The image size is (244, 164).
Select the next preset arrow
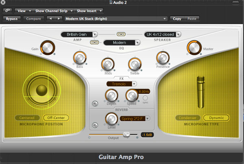[x=59, y=19]
